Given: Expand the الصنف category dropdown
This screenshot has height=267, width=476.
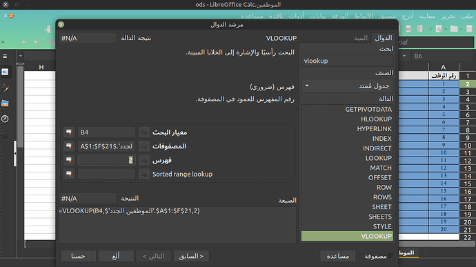Looking at the screenshot, I should tap(347, 86).
